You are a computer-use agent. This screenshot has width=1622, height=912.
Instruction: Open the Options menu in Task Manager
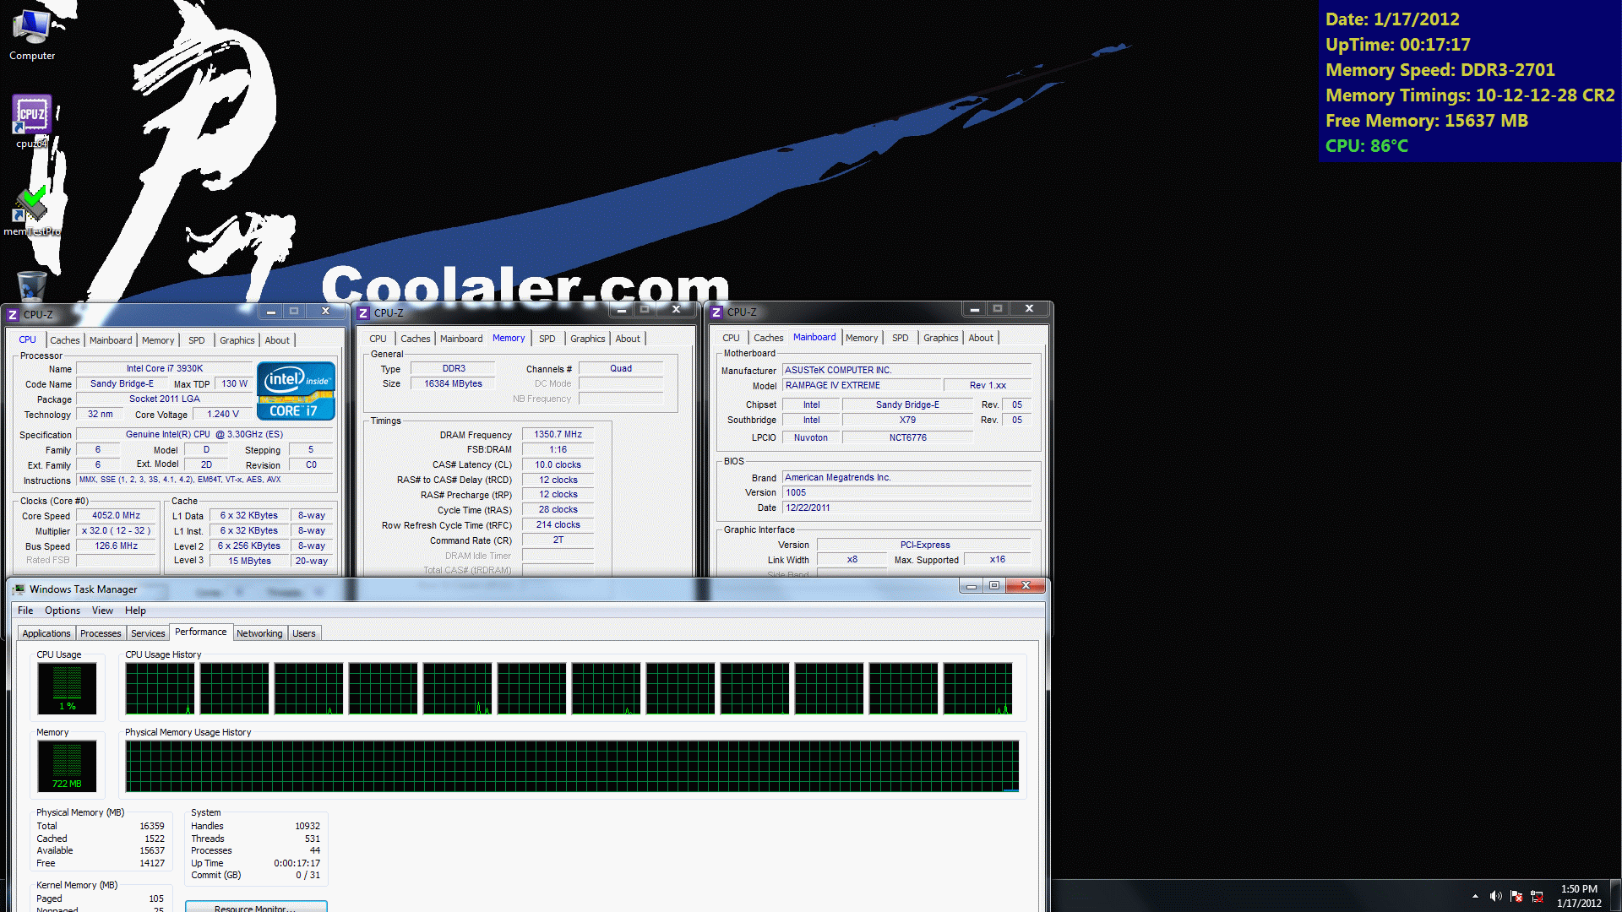(63, 611)
